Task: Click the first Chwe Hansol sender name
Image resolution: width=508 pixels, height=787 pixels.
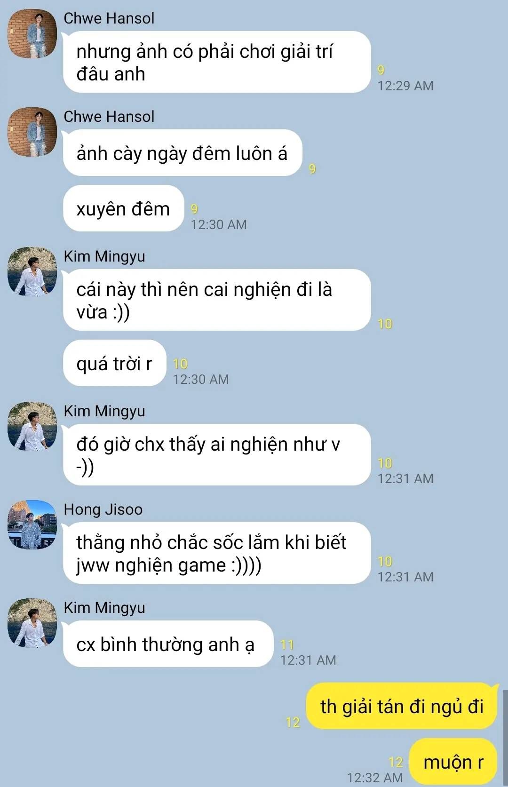Action: point(109,18)
